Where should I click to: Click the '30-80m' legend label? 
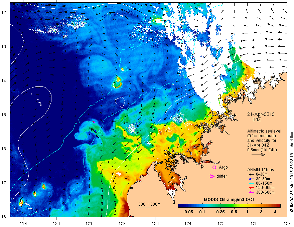tap(263, 179)
